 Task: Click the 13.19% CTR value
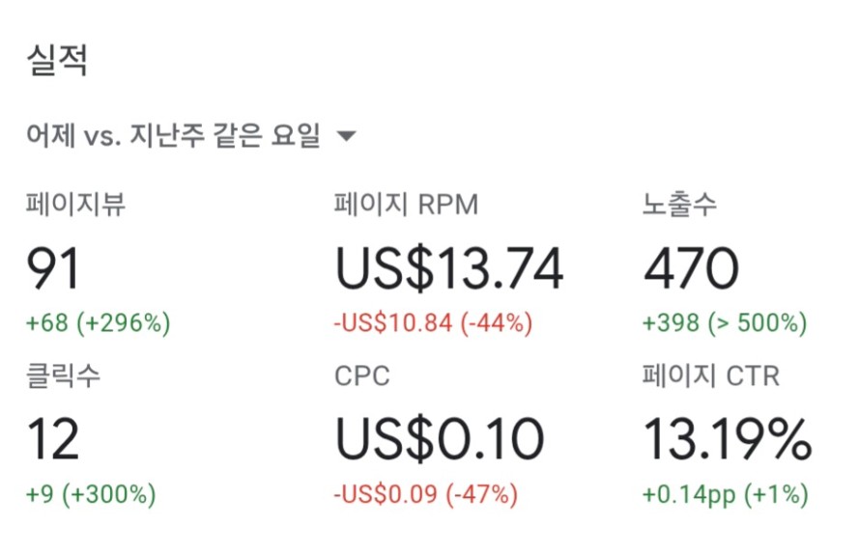[728, 439]
